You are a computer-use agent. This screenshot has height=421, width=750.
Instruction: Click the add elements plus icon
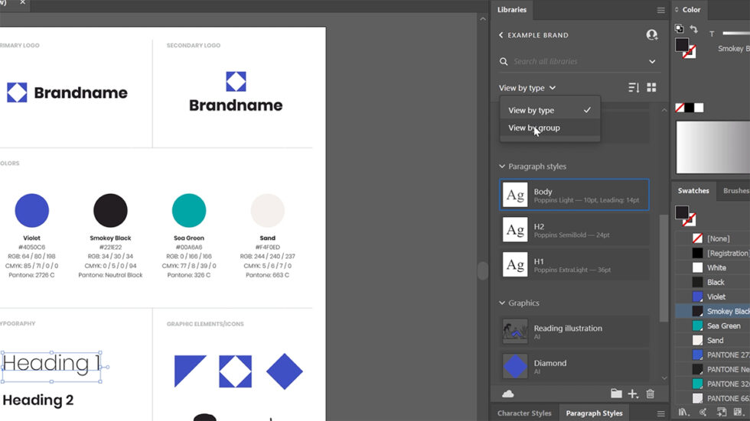(633, 393)
